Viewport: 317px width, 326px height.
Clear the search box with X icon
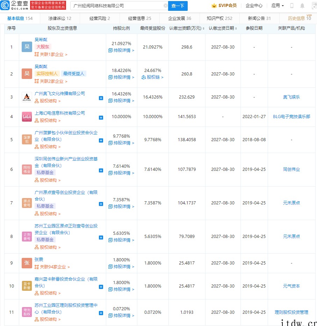165,6
